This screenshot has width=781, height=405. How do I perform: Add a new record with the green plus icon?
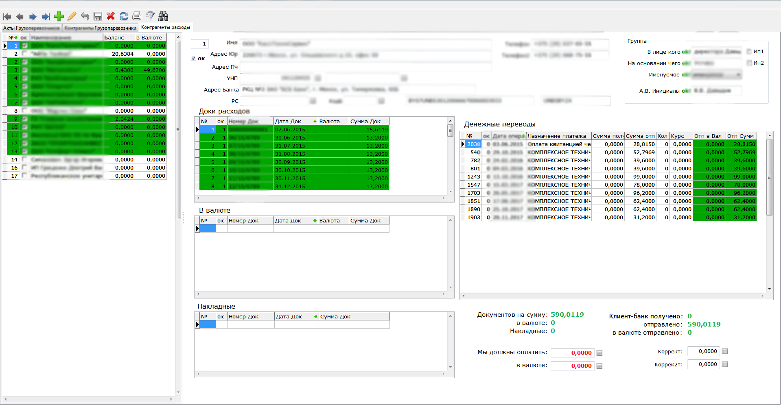(59, 16)
